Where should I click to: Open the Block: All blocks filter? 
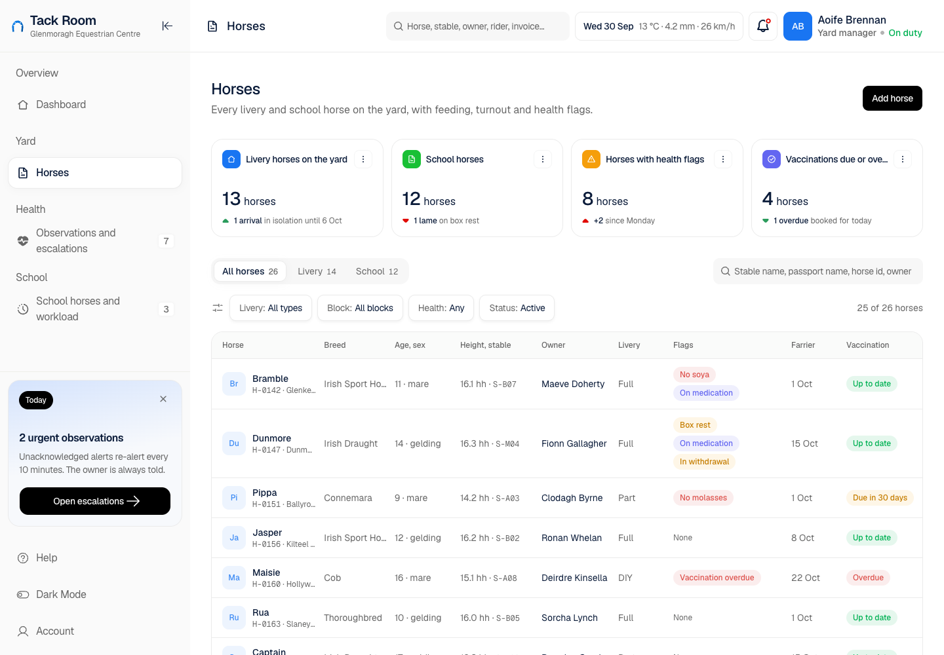point(360,308)
